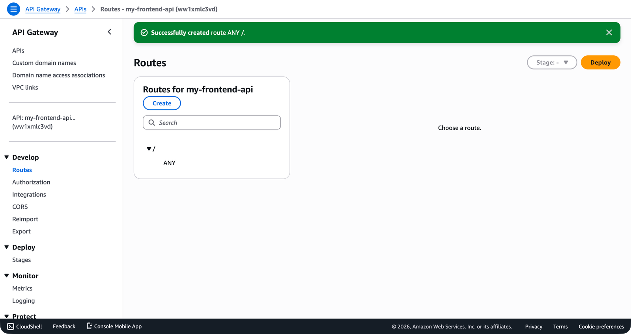Image resolution: width=631 pixels, height=334 pixels.
Task: Click the API Gateway sidebar title
Action: point(35,32)
